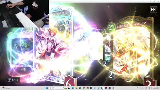Open the Settings gear in the taskbar
Screen dimensions: 160x90
click(x=113, y=88)
